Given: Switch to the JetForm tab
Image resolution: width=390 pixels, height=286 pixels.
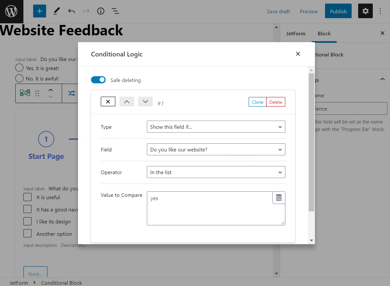Looking at the screenshot, I should pos(296,33).
